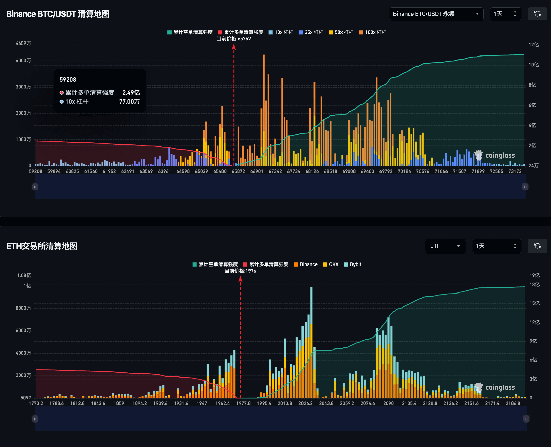The height and width of the screenshot is (447, 551).
Task: Open the ETH coin selector dropdown
Action: coord(445,246)
